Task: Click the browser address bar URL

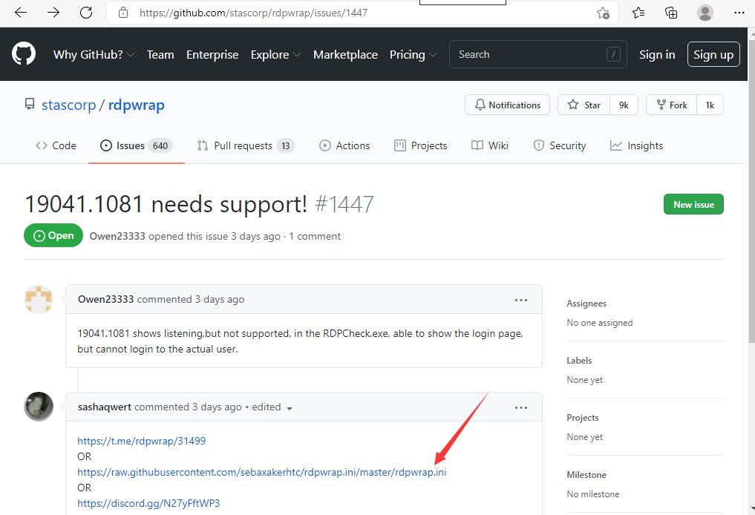Action: (253, 13)
